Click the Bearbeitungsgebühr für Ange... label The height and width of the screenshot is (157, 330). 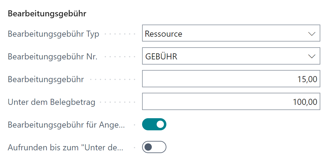[x=66, y=125]
